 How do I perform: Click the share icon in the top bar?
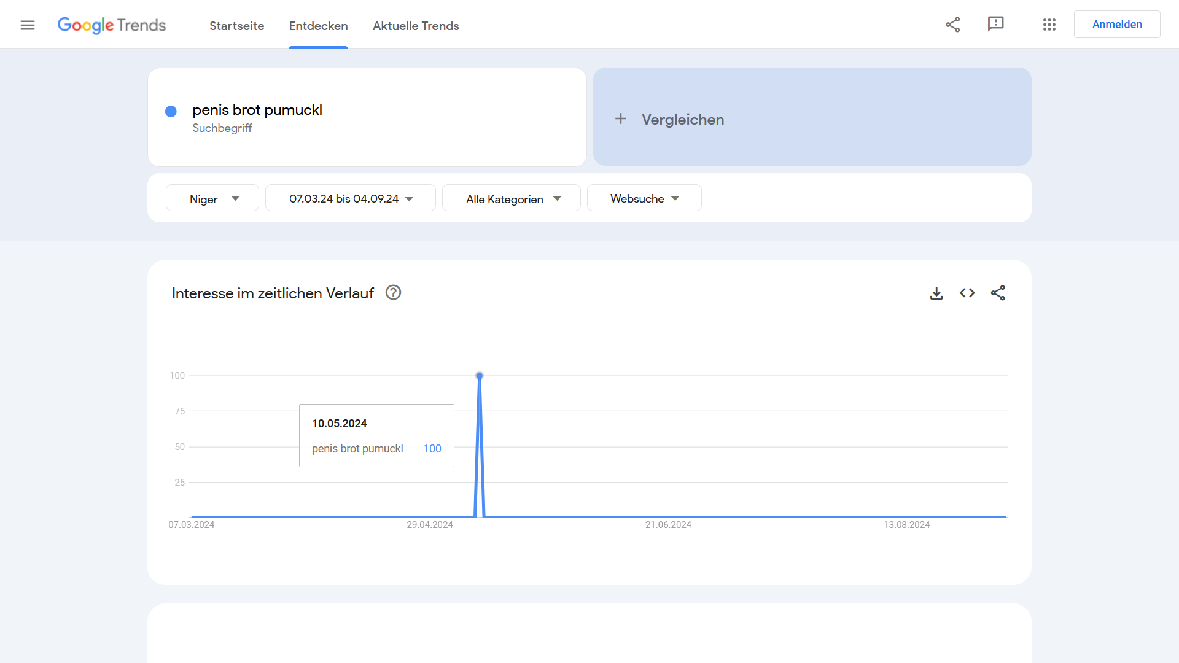(x=953, y=25)
